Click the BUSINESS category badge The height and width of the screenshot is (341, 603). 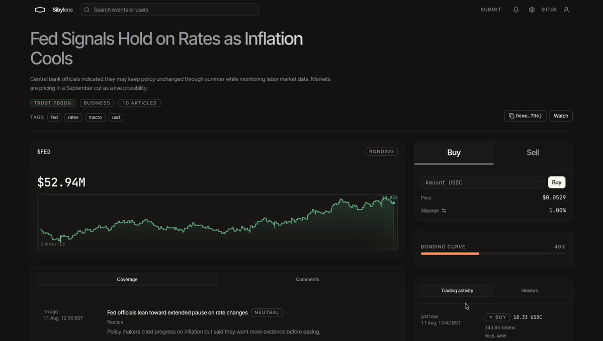tap(97, 103)
